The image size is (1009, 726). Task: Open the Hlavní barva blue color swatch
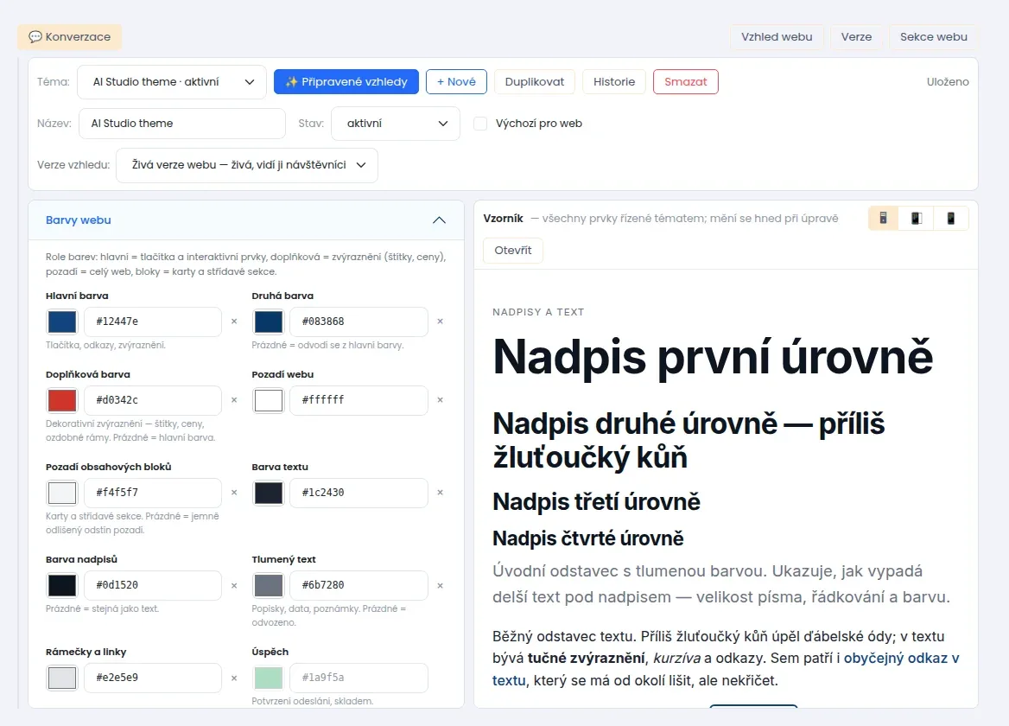click(x=62, y=322)
